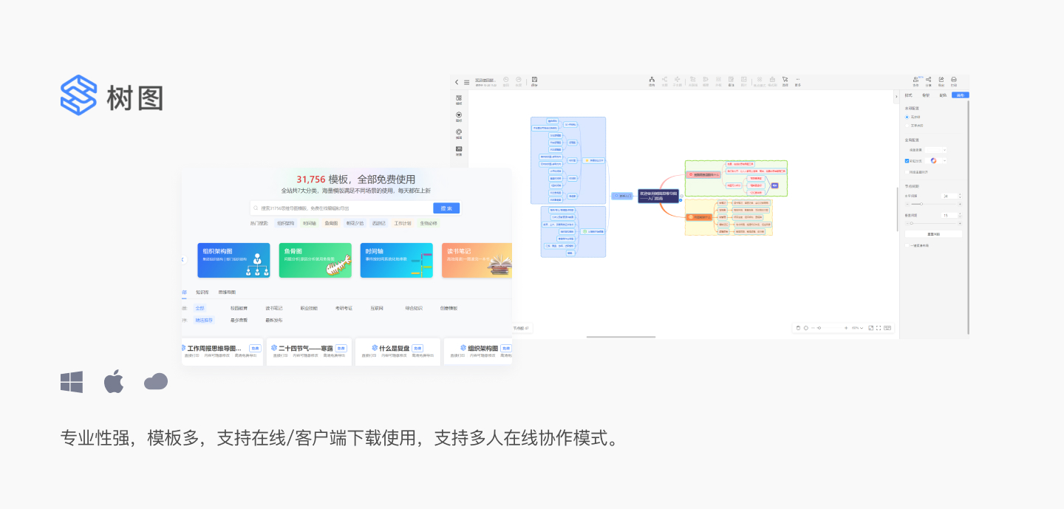Switch to the 样式 tab in right panel
Screen dimensions: 1064x509
908,95
